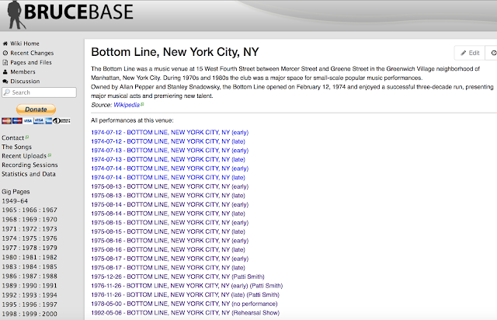Open 1976-11-26 early Patti Smith show
The height and width of the screenshot is (320, 497).
(x=187, y=286)
